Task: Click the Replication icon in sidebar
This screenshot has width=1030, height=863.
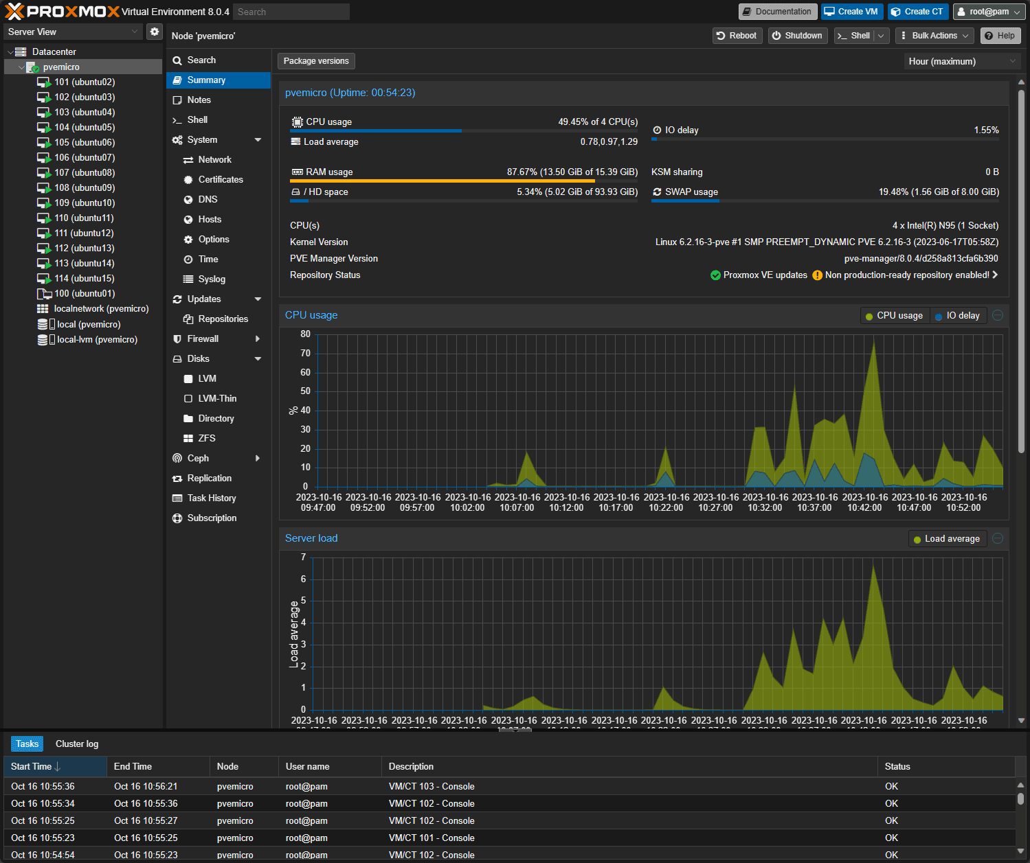Action: 177,479
